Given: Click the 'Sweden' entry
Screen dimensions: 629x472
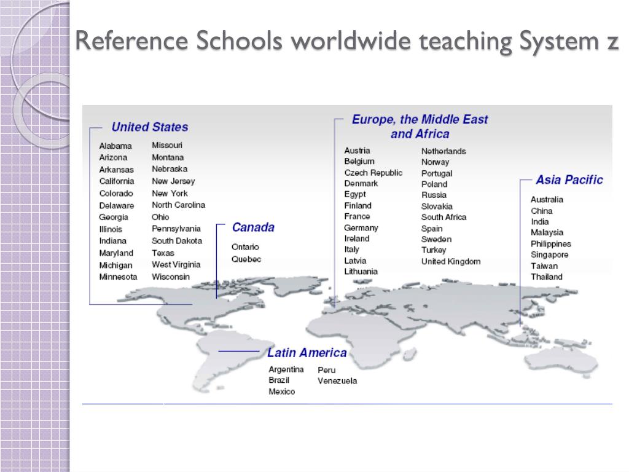Looking at the screenshot, I should coord(437,239).
